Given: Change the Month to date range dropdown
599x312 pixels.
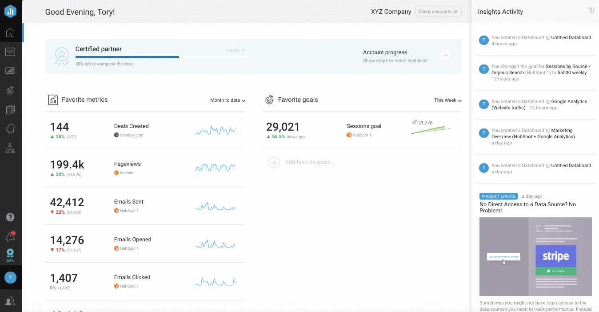Looking at the screenshot, I should pos(228,100).
